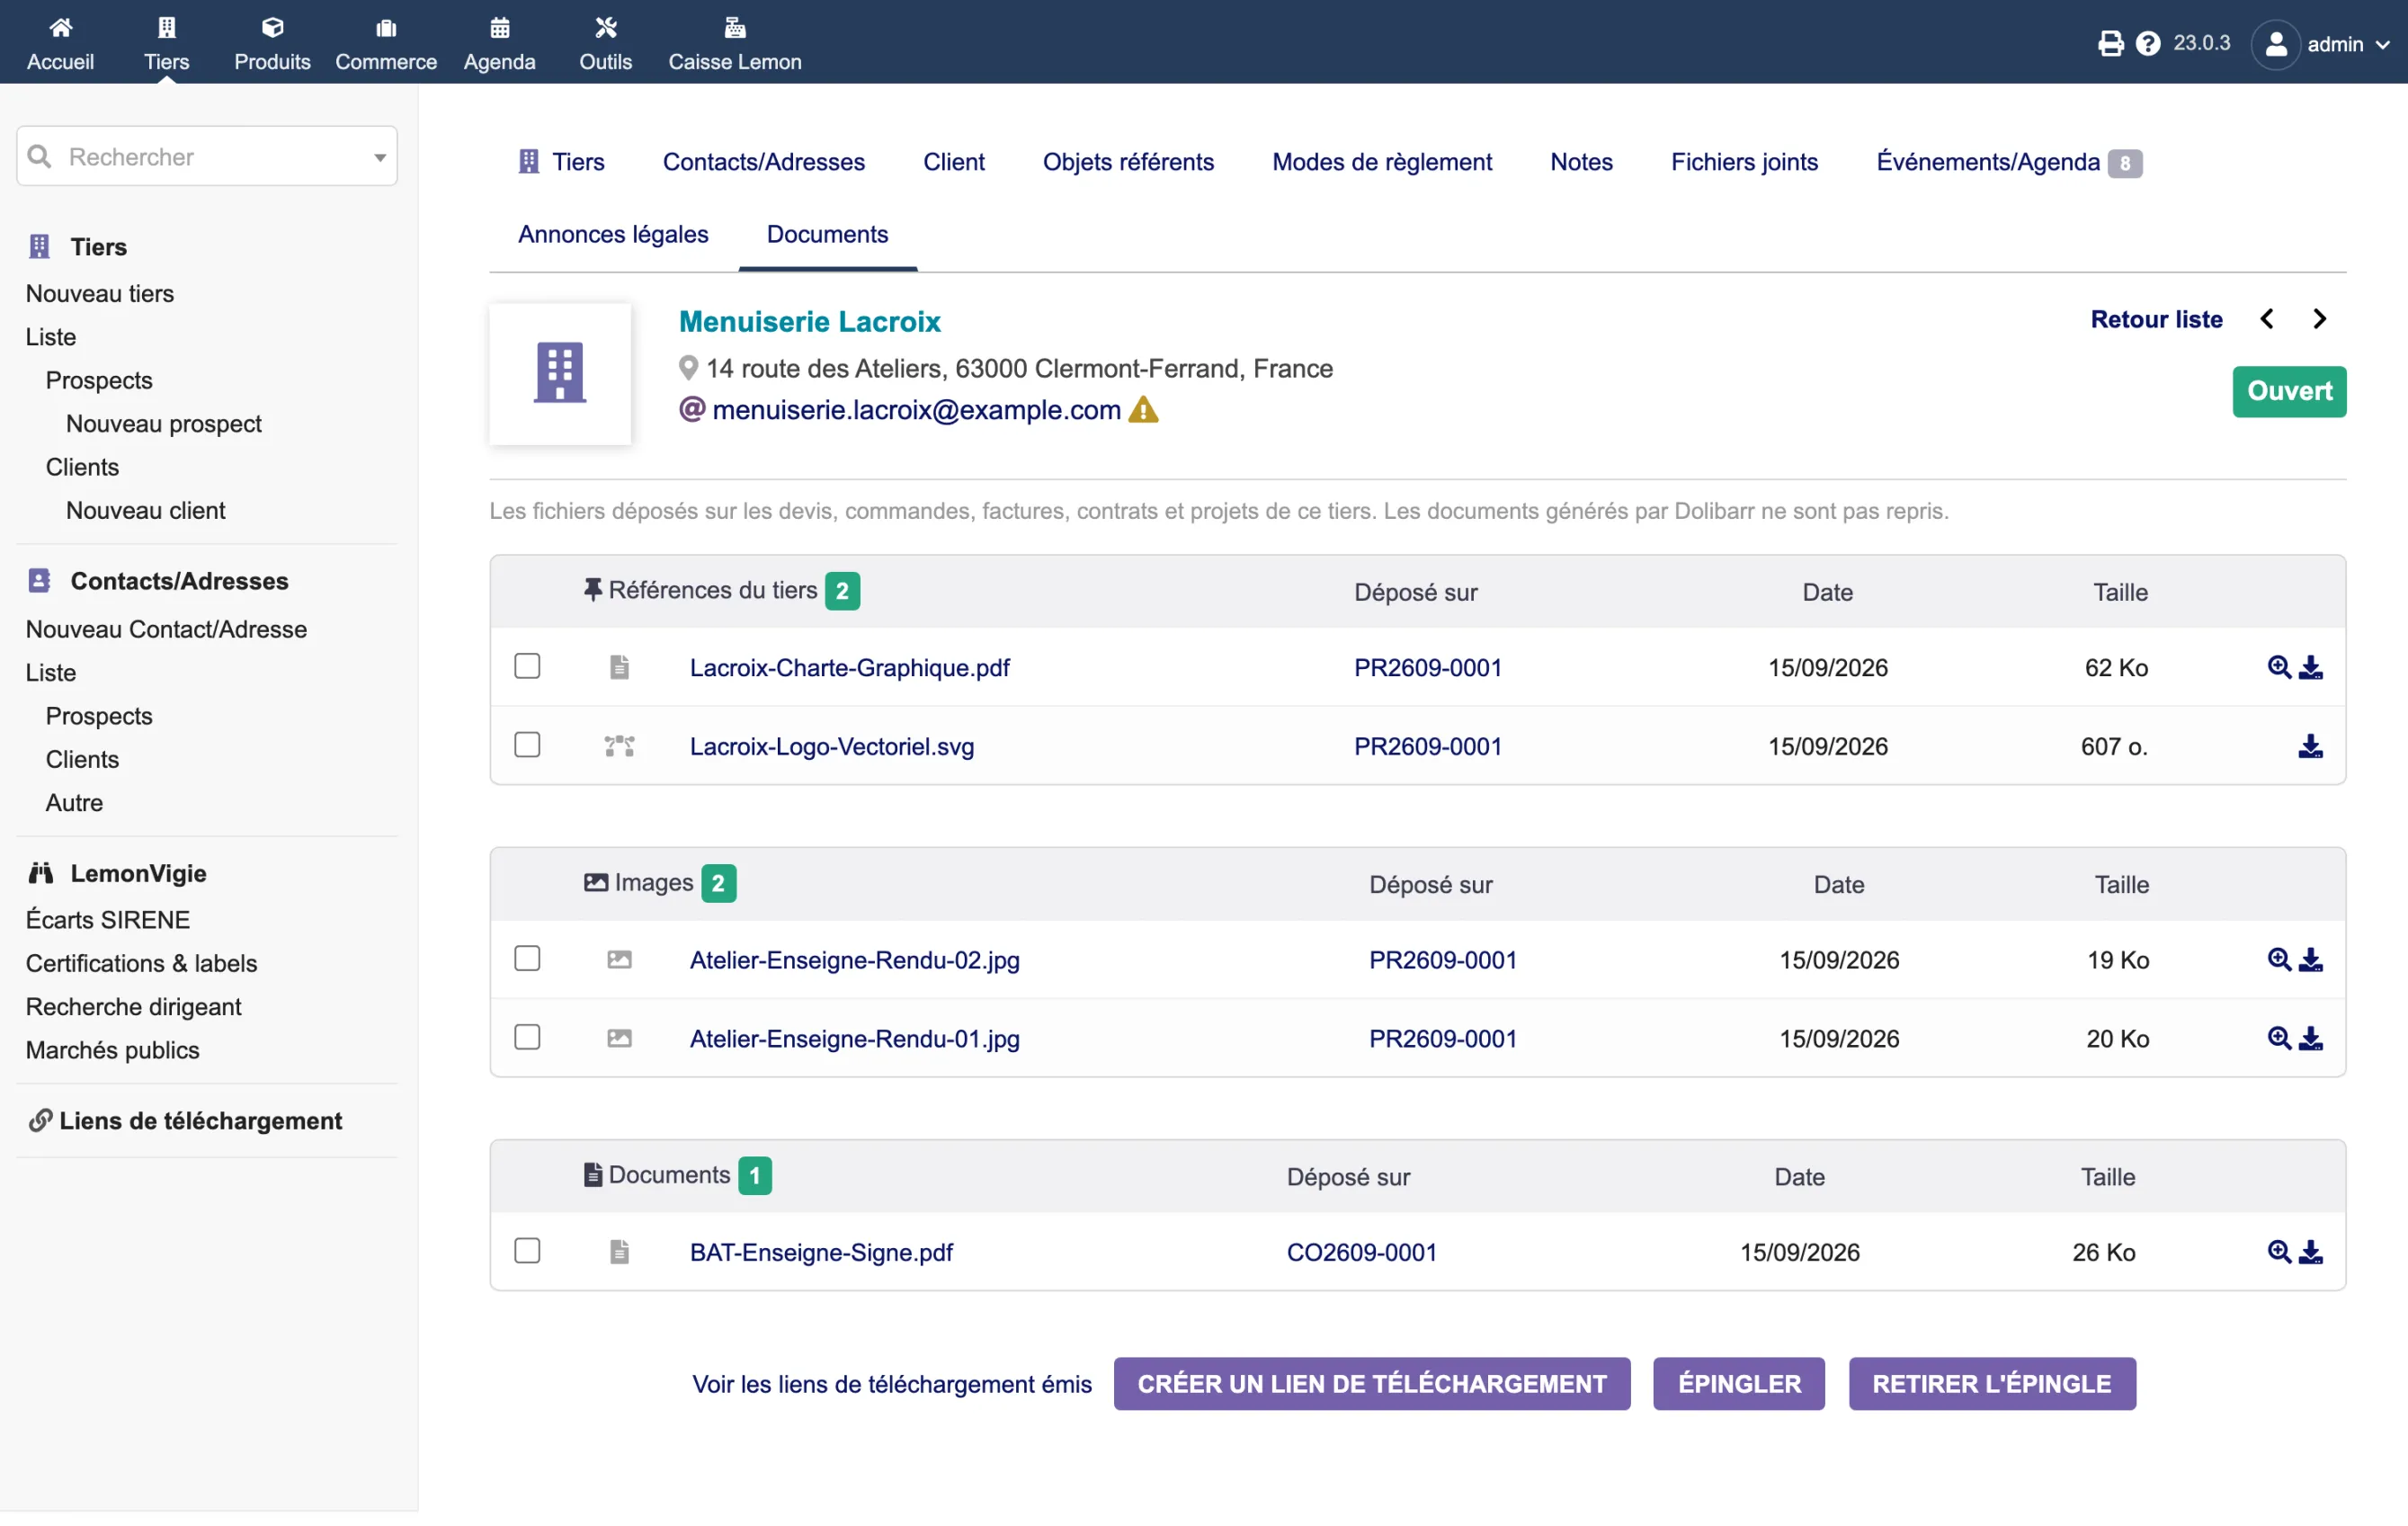Download the Lacroix-Logo-Vectoriel.svg file

[2310, 746]
